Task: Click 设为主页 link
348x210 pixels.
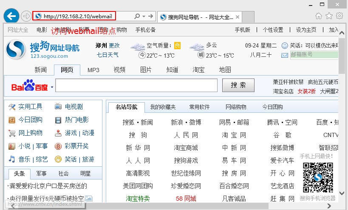Action: pyautogui.click(x=306, y=30)
